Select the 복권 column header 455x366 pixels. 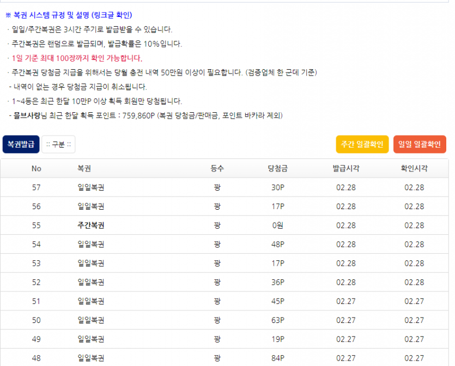point(84,168)
